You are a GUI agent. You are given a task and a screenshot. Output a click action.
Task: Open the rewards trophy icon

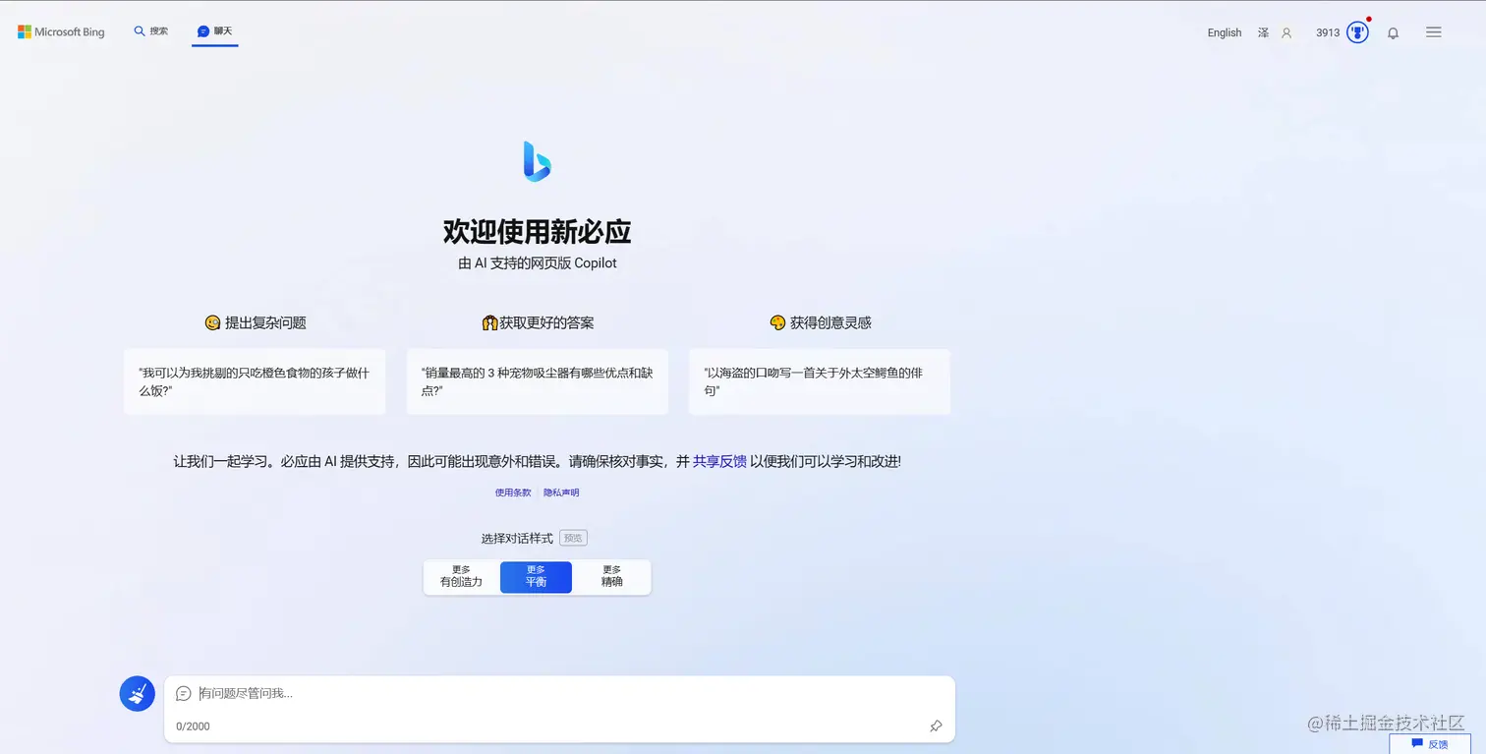pyautogui.click(x=1357, y=32)
